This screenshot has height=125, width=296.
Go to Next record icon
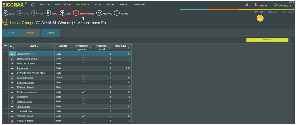point(48,13)
